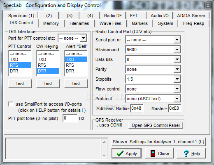Select TXD in CW Keying list

(48, 59)
